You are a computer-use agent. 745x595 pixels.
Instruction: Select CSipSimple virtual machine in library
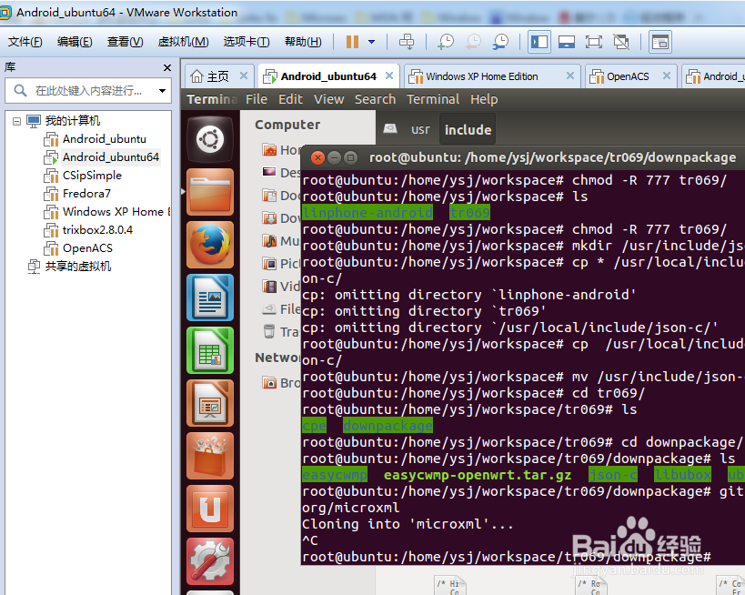[92, 176]
